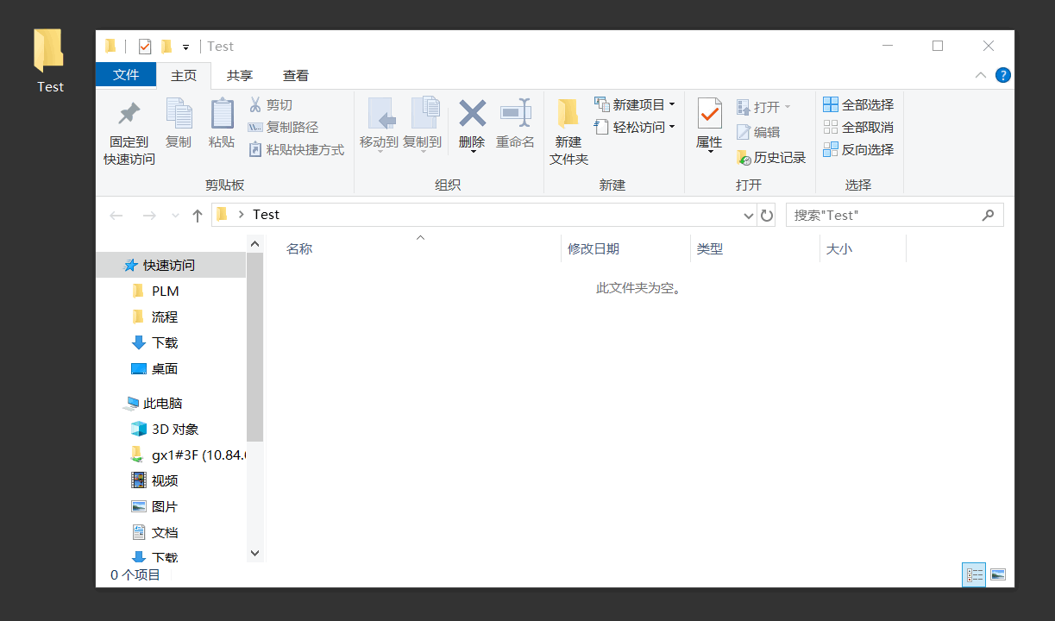Open the recent locations dropdown arrow

point(175,215)
